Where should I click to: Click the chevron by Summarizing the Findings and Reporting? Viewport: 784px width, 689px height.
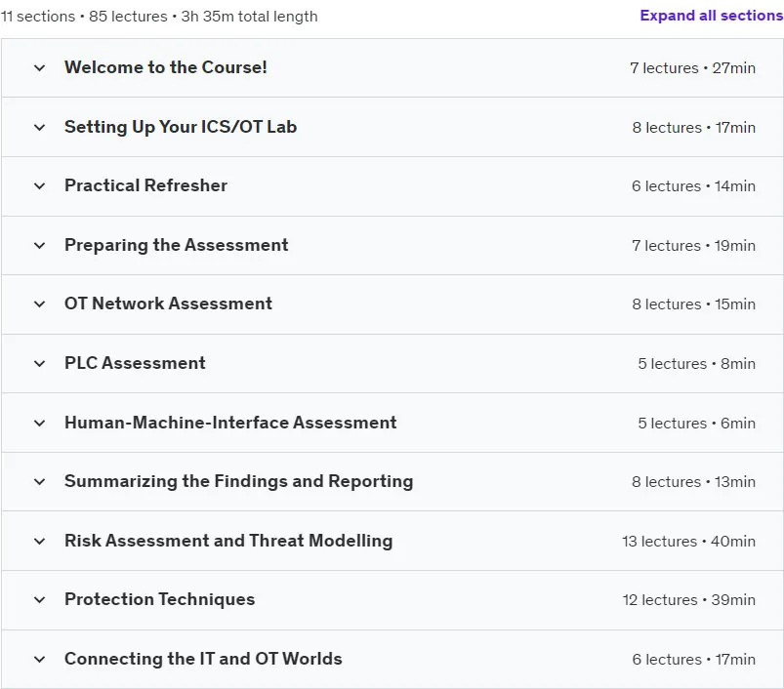39,482
